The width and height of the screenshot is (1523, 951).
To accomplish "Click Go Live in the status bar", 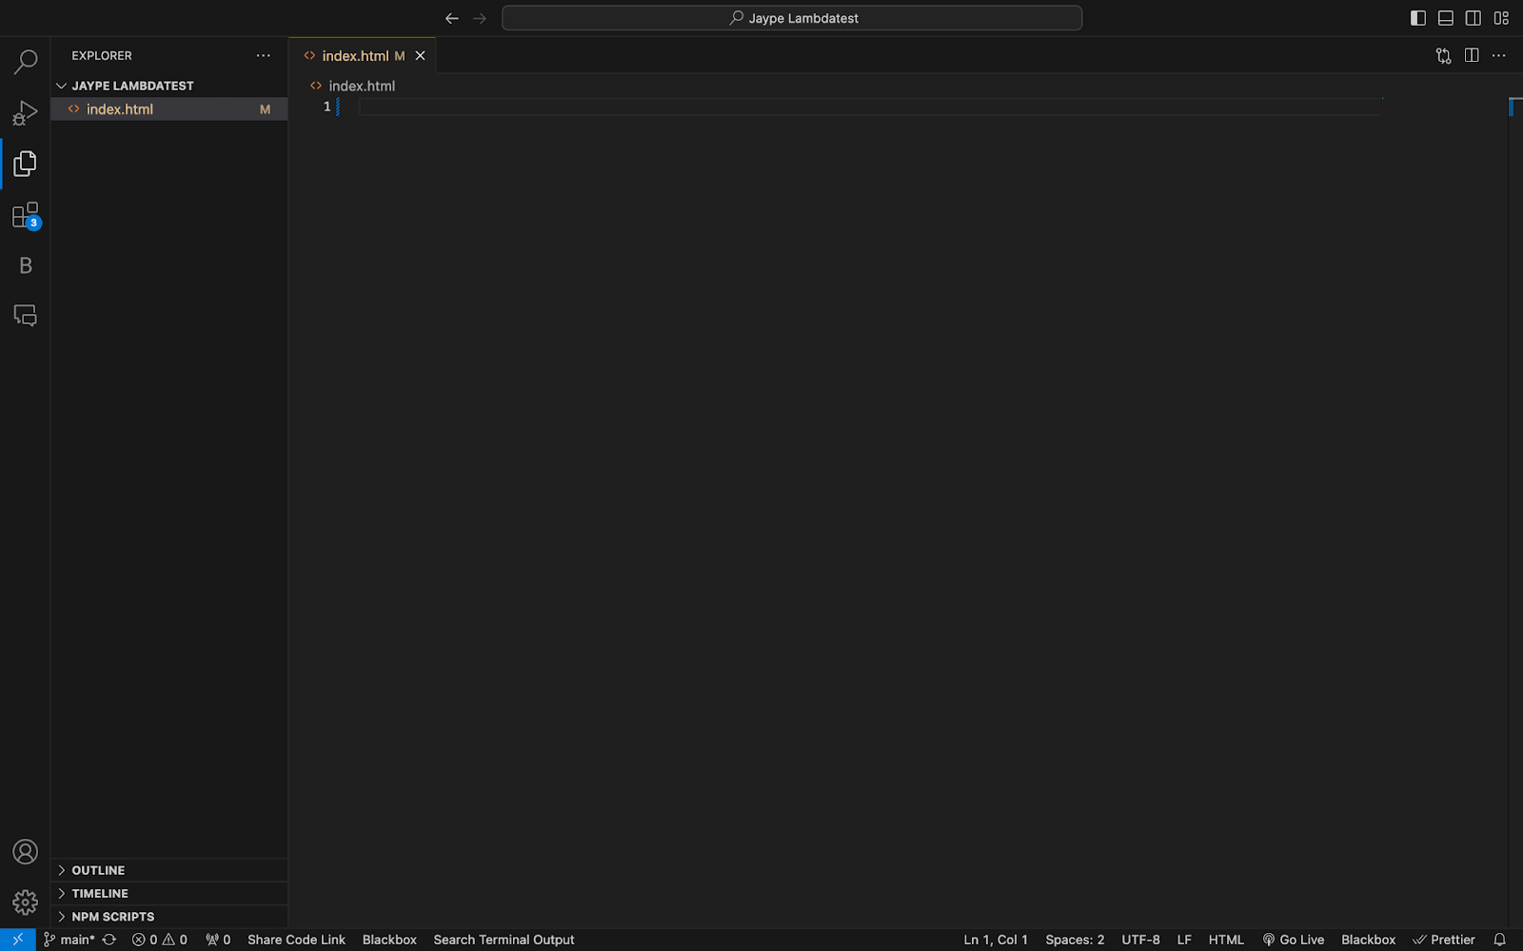I will coord(1294,939).
